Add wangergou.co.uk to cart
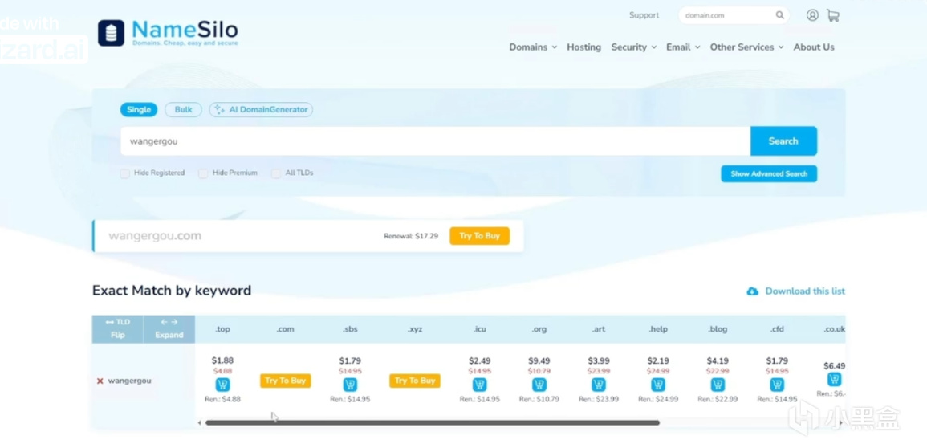The image size is (927, 448). coord(834,380)
